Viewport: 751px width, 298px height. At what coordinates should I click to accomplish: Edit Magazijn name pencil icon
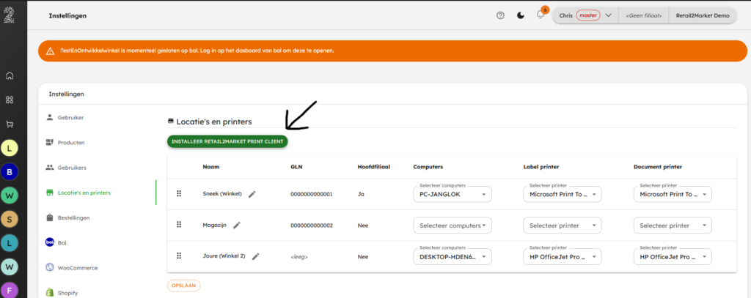tap(237, 225)
